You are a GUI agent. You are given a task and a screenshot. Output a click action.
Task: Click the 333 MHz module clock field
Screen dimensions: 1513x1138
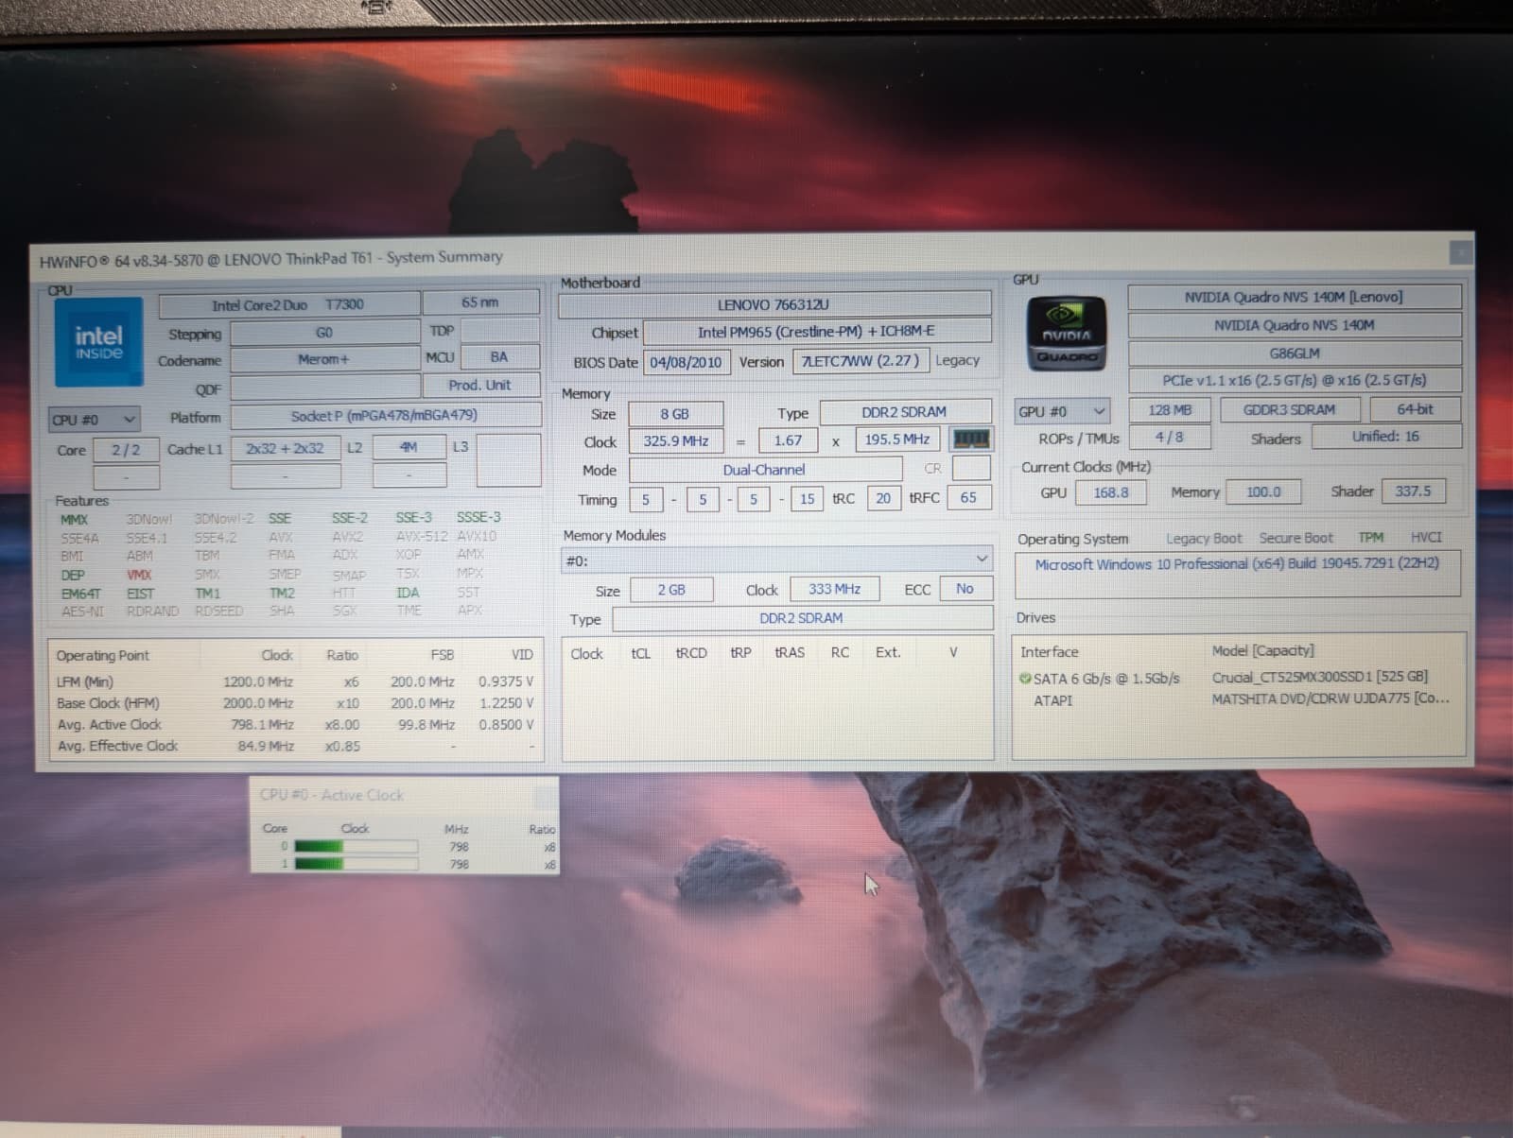pyautogui.click(x=834, y=589)
